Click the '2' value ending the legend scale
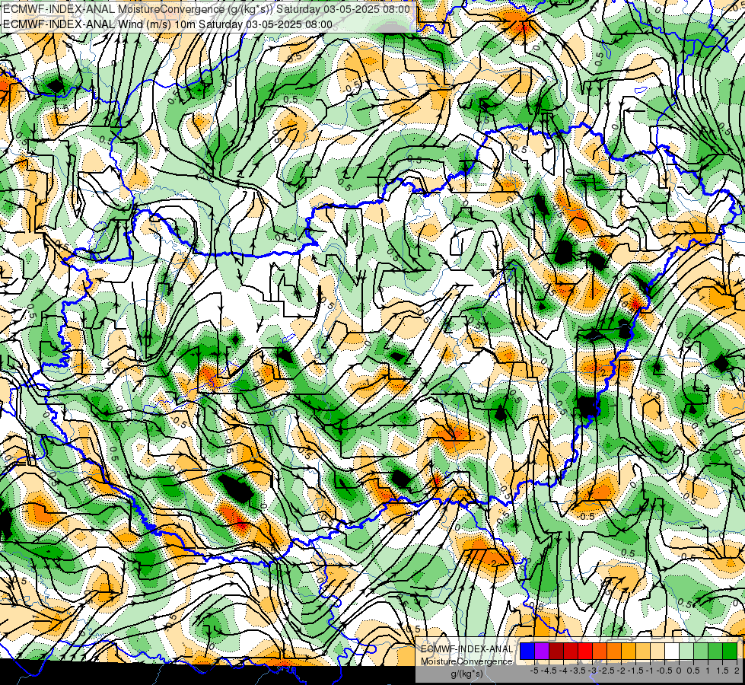The height and width of the screenshot is (685, 745). [x=737, y=671]
